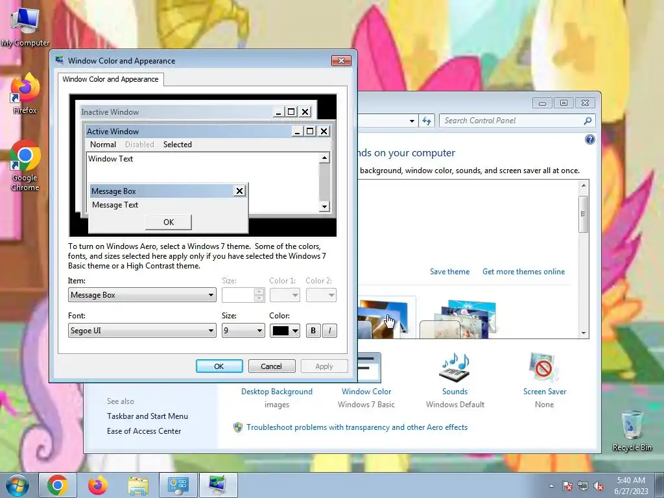
Task: Open My Computer desktop icon
Action: pyautogui.click(x=25, y=26)
